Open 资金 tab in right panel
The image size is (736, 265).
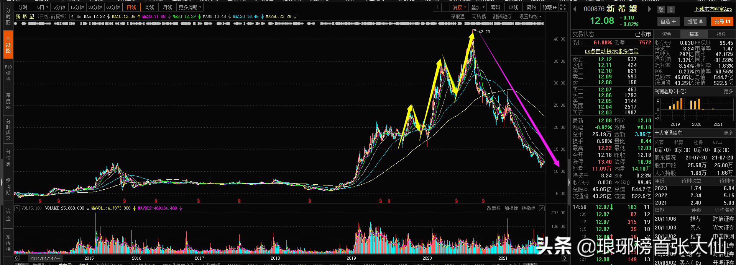coord(667,34)
